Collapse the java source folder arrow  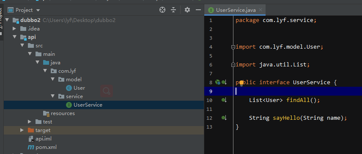coord(37,62)
